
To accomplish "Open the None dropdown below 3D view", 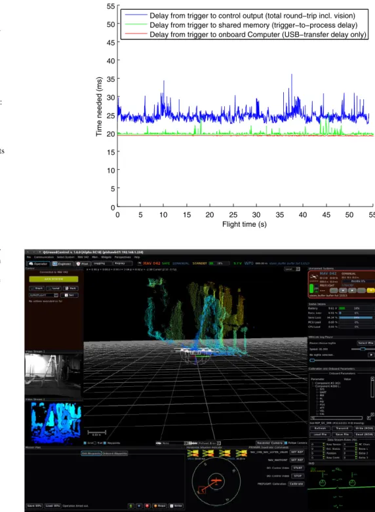I will click(172, 443).
